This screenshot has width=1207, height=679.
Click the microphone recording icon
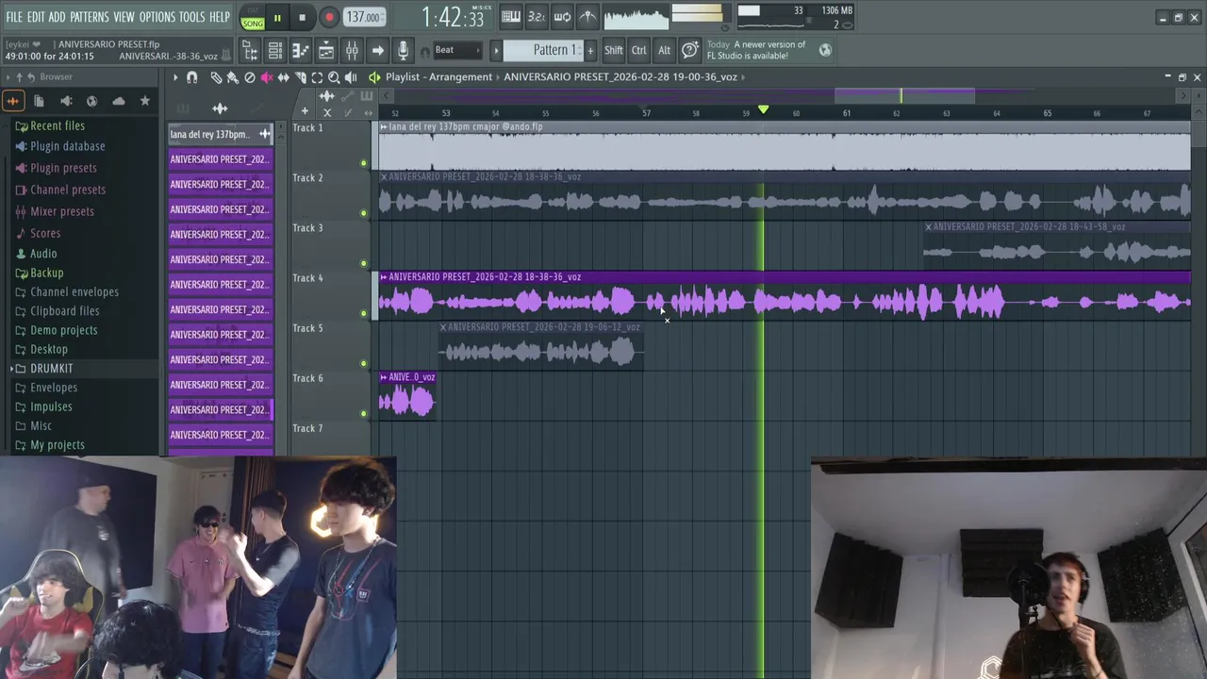point(403,50)
